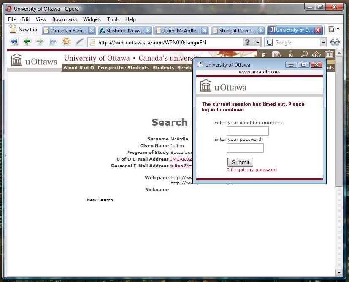Viewport: 349px width, 282px height.
Task: Close the University of Ottawa login popup
Action: pos(316,65)
